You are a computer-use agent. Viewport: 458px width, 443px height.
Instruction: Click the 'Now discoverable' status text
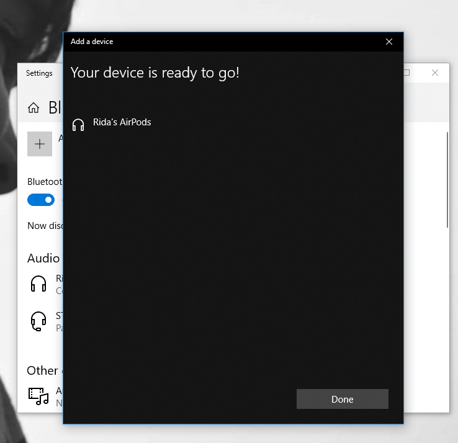click(45, 226)
